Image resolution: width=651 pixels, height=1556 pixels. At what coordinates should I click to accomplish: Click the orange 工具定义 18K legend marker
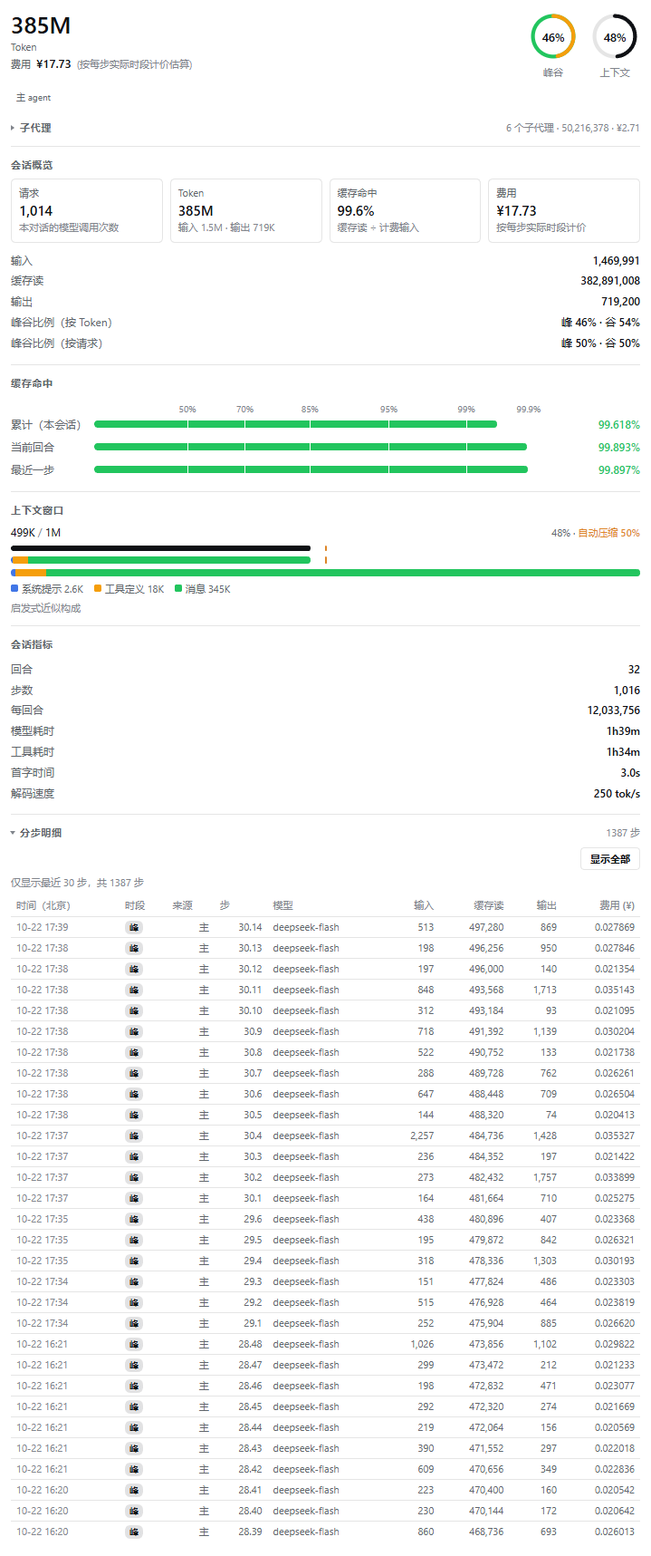tap(98, 589)
